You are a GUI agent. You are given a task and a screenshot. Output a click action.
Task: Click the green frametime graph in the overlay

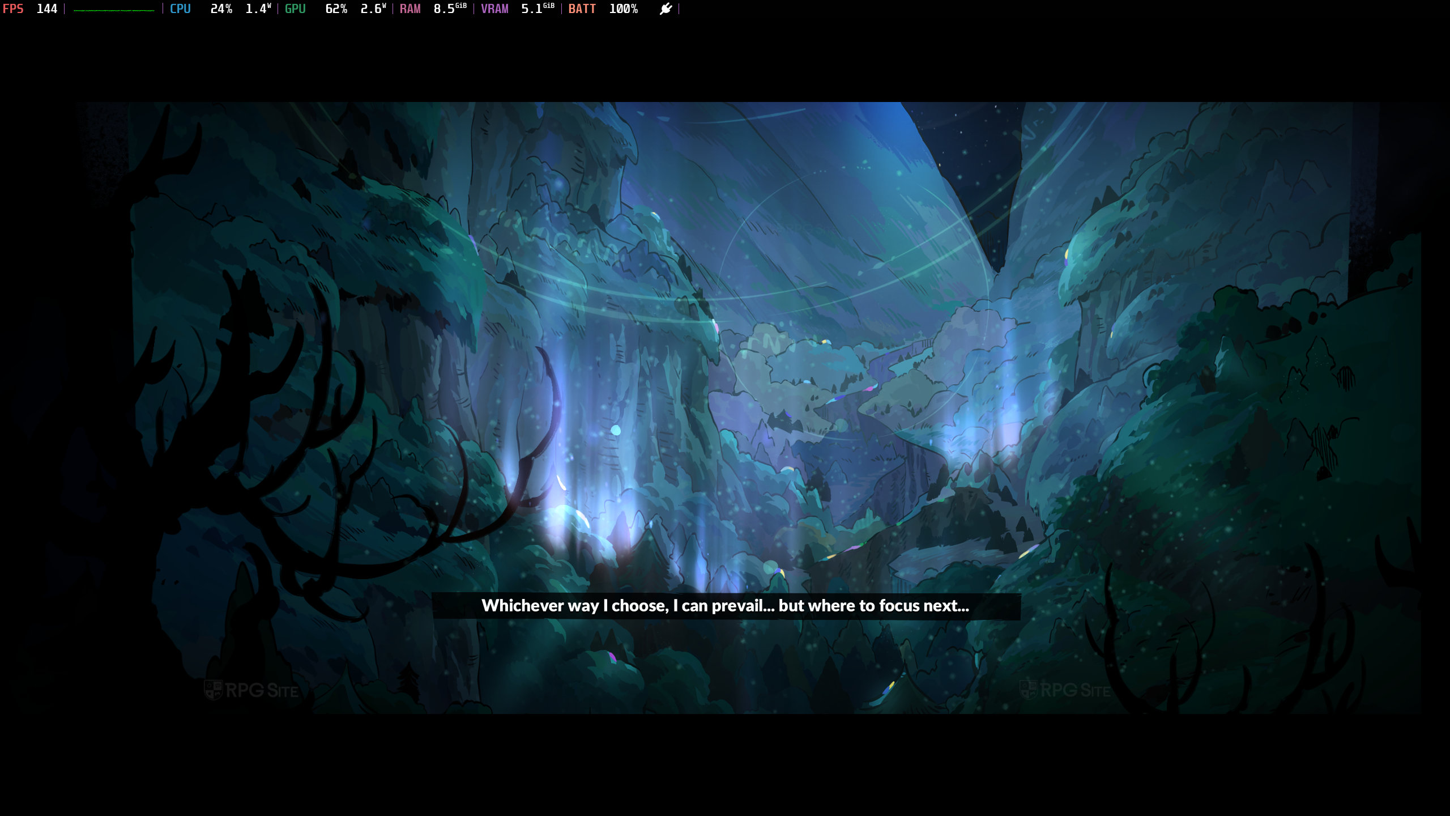pos(114,10)
